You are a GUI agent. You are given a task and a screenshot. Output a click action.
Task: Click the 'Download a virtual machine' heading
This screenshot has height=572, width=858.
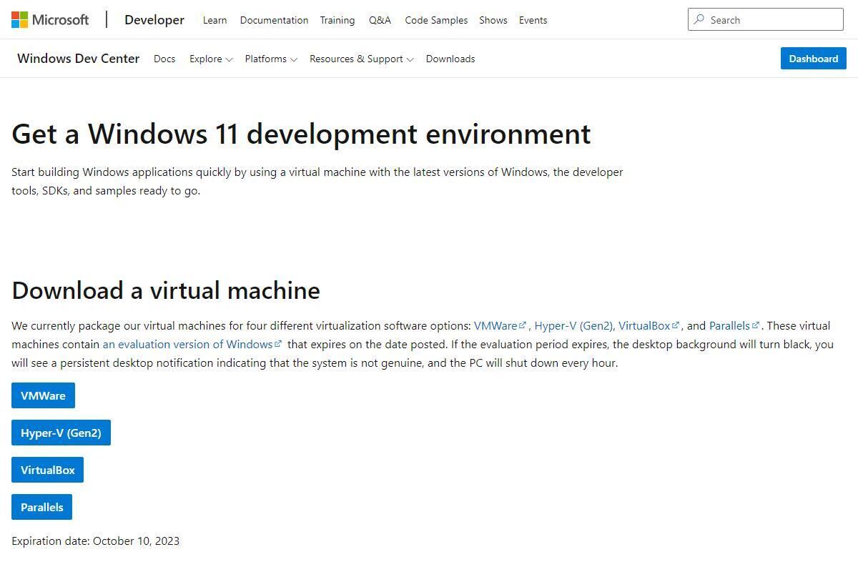(x=166, y=290)
